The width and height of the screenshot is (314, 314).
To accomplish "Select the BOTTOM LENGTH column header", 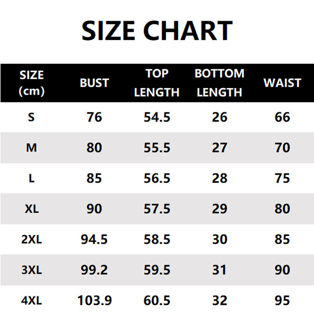I will click(219, 83).
